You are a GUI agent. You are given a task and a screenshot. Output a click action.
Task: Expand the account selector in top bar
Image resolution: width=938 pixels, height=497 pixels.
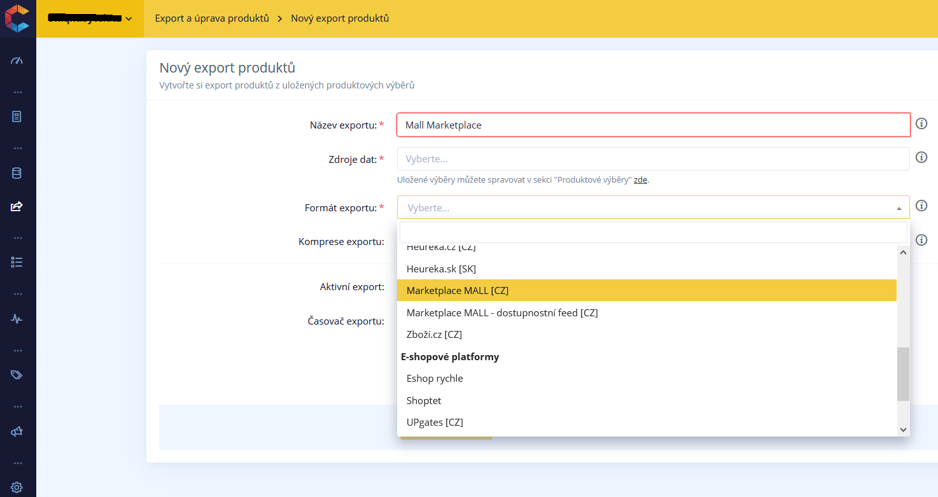90,18
